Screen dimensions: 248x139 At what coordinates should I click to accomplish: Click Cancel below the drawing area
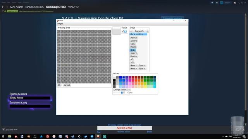(67, 85)
